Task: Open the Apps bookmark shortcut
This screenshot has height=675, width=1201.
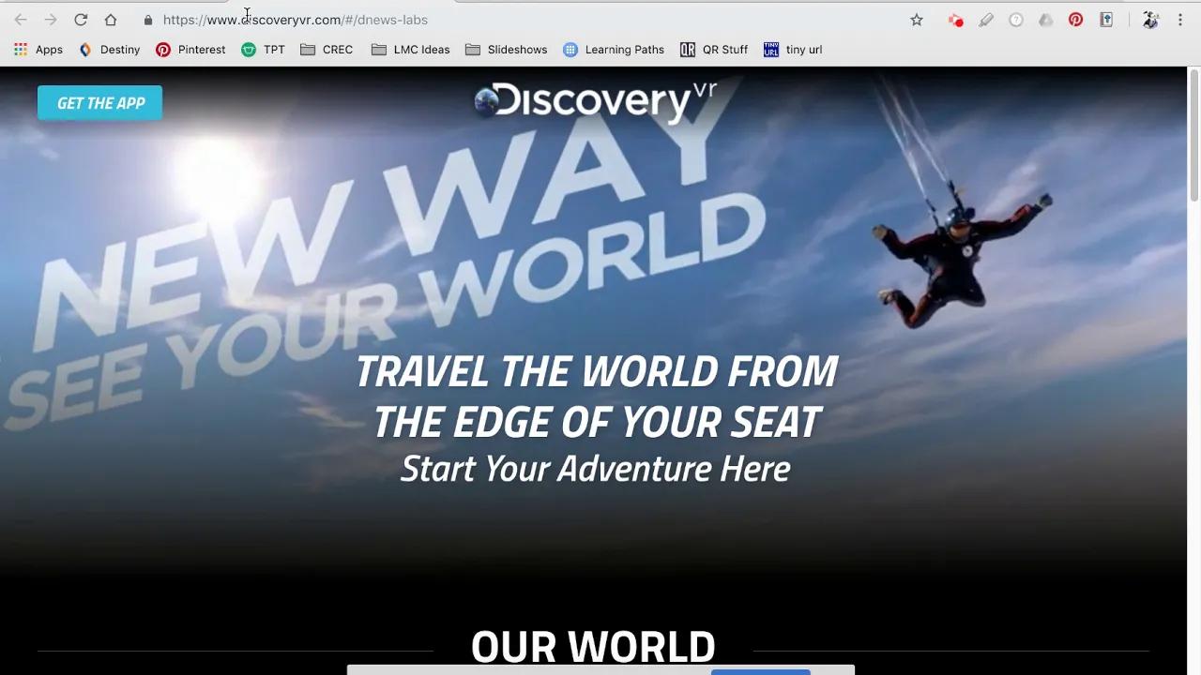Action: coord(38,50)
